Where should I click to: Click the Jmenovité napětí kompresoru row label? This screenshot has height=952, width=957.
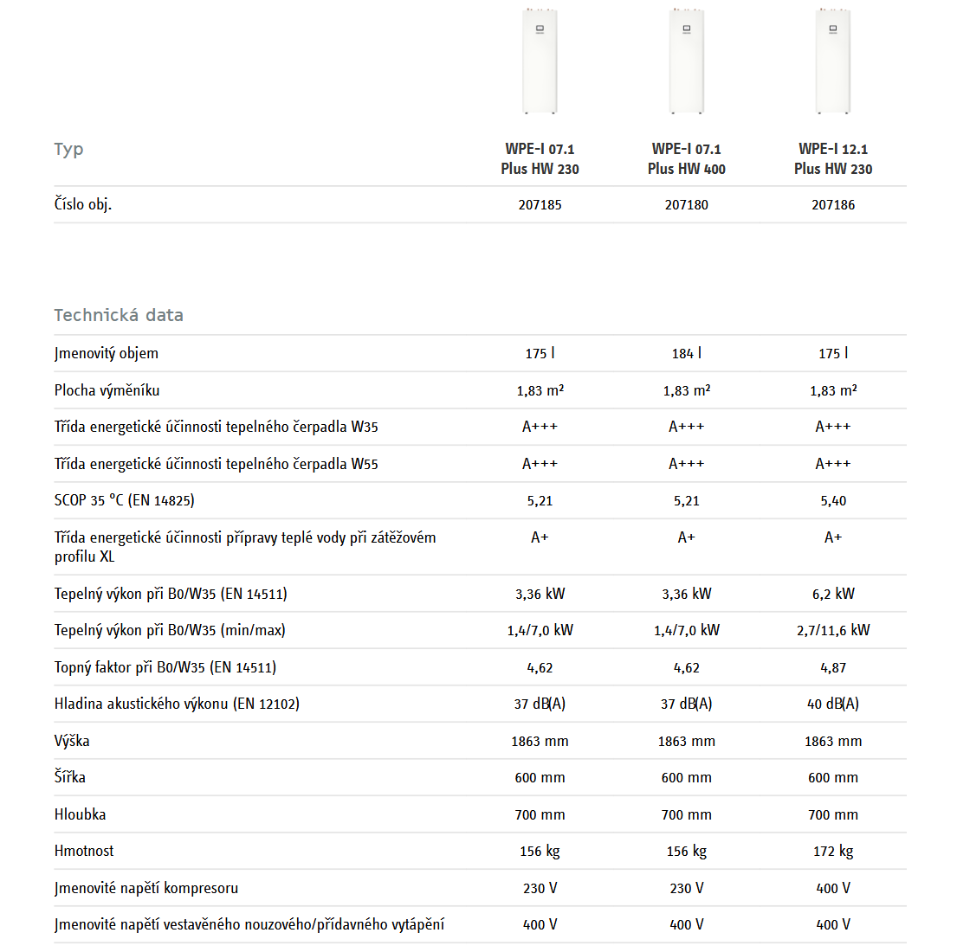pos(146,888)
